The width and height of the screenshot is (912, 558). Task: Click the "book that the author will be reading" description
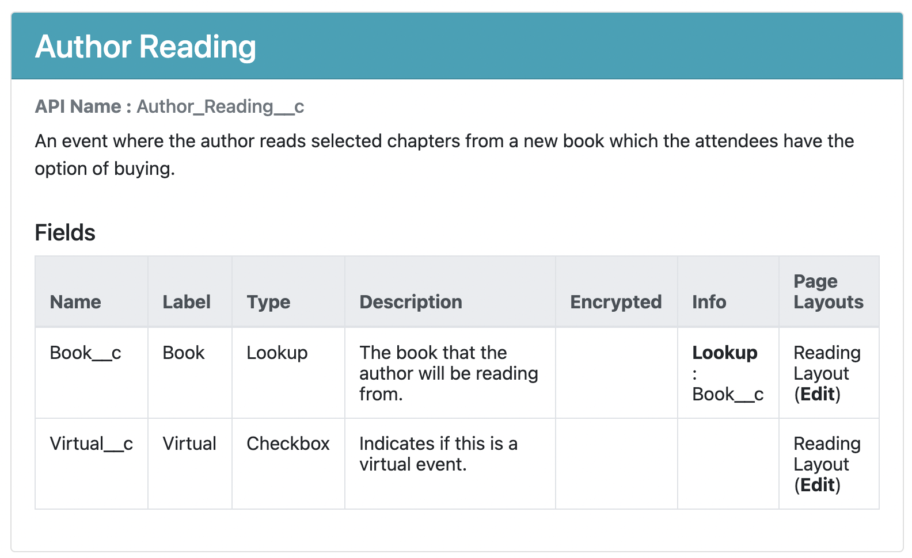coord(449,373)
